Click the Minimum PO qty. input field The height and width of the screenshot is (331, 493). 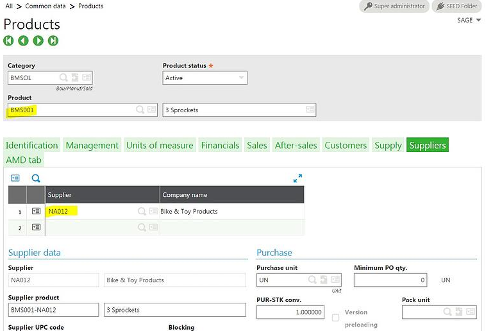[390, 280]
